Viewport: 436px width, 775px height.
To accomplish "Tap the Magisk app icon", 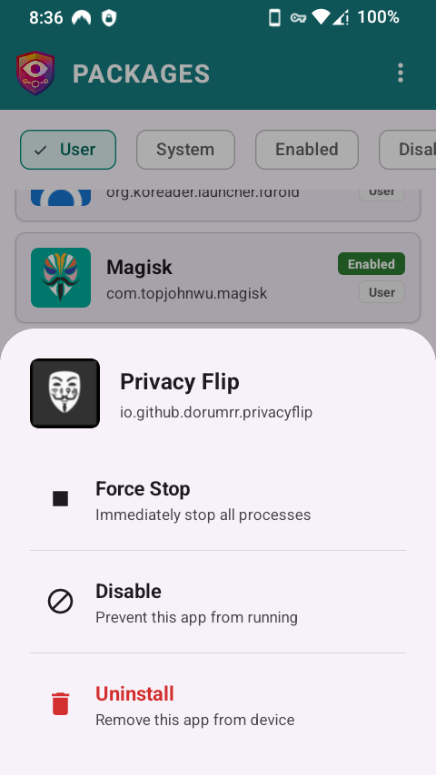I will click(x=61, y=278).
